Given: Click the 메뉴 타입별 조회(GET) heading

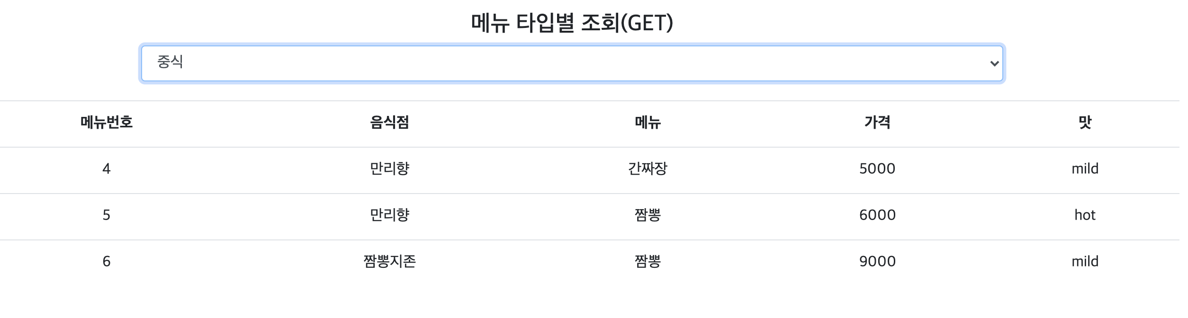Looking at the screenshot, I should tap(572, 22).
